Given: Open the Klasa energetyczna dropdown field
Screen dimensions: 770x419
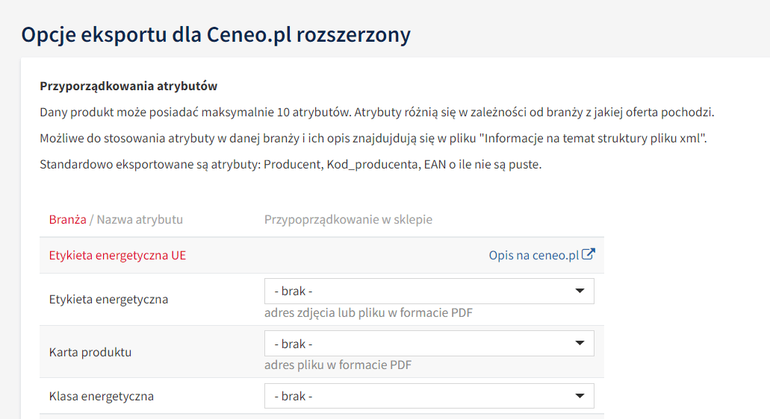Looking at the screenshot, I should coord(429,396).
